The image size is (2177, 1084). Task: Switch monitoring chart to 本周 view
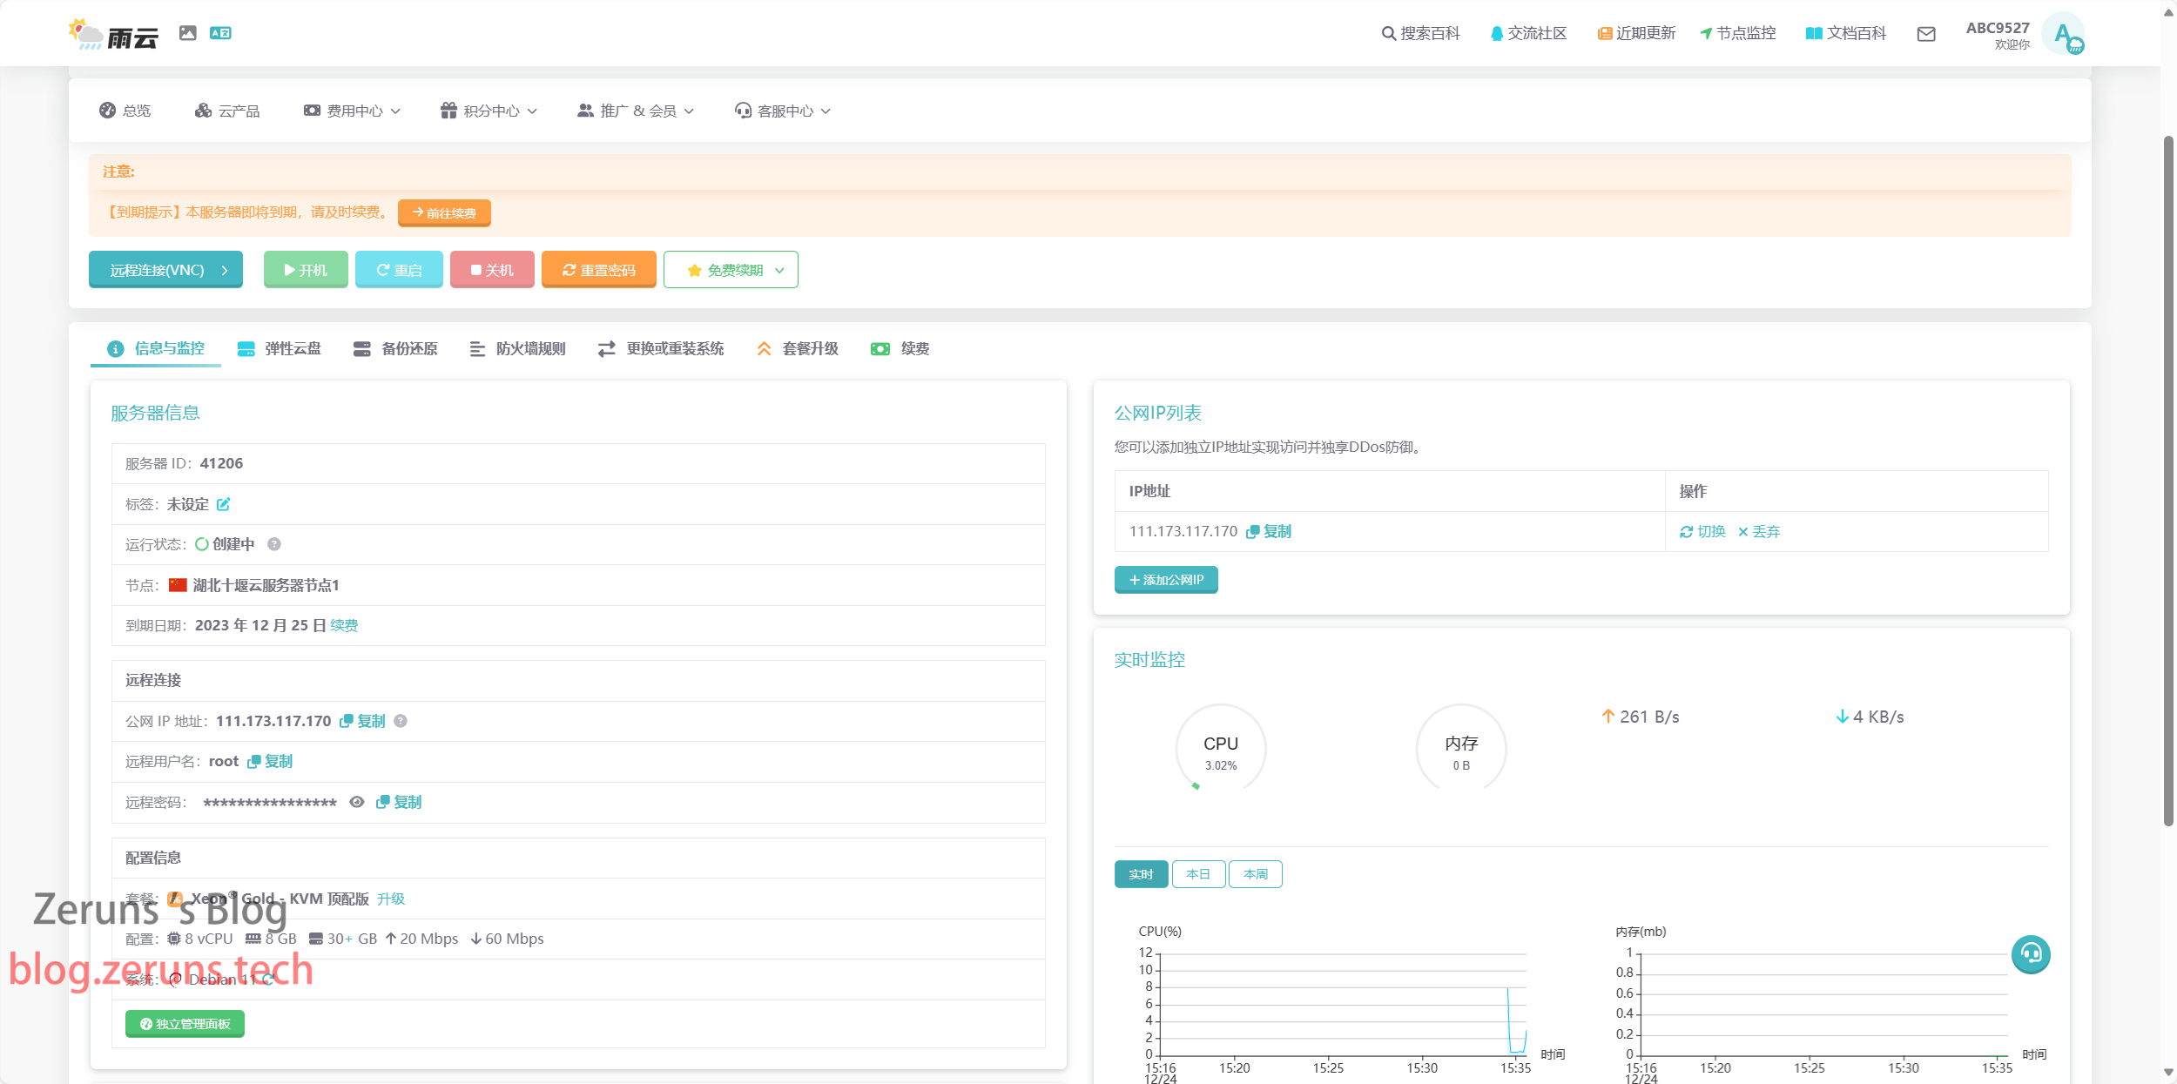point(1255,874)
